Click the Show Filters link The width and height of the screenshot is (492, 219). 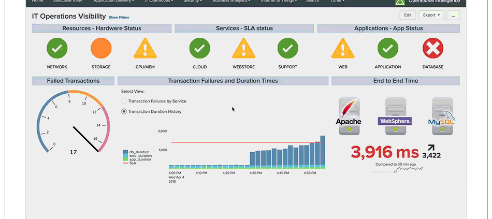pos(119,17)
